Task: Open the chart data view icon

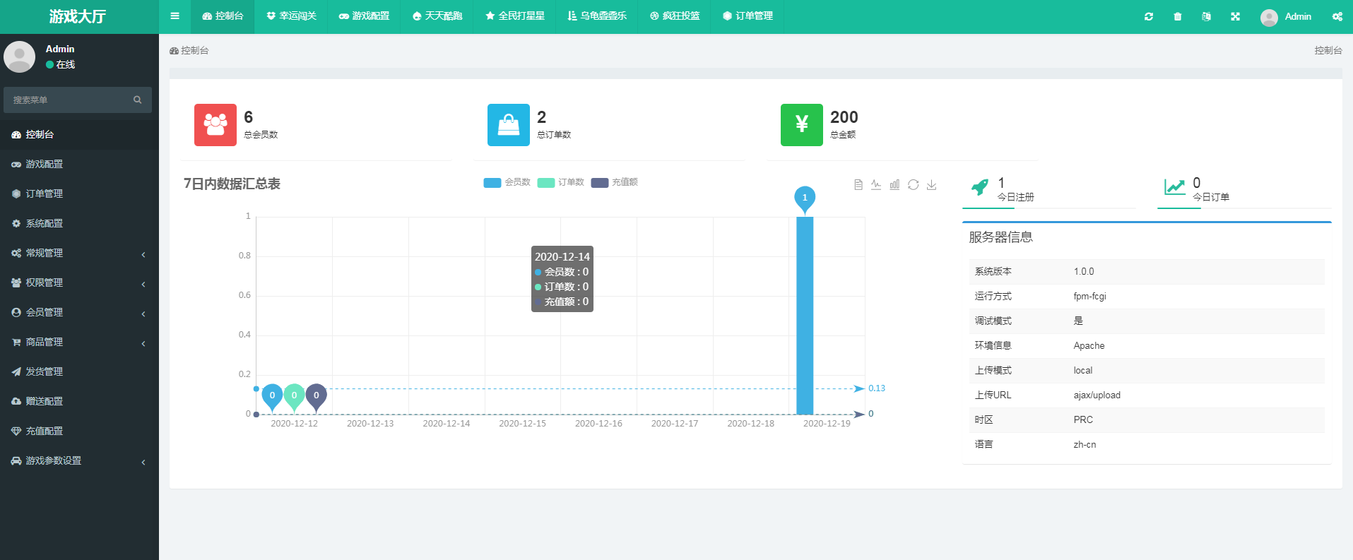Action: point(858,184)
